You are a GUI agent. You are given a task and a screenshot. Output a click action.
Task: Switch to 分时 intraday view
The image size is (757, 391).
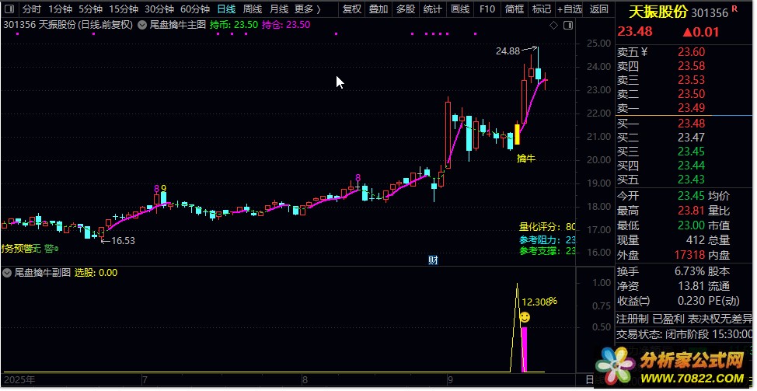coord(32,9)
